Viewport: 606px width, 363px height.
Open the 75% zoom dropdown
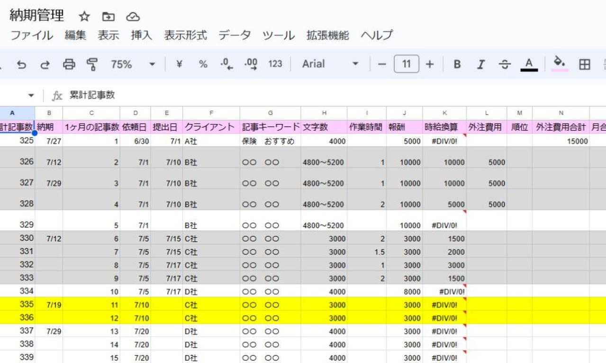[x=133, y=64]
